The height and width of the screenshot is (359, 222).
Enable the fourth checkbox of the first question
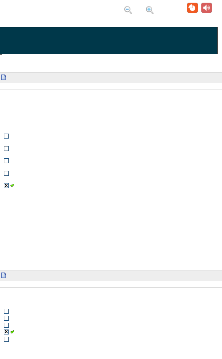pos(6,173)
